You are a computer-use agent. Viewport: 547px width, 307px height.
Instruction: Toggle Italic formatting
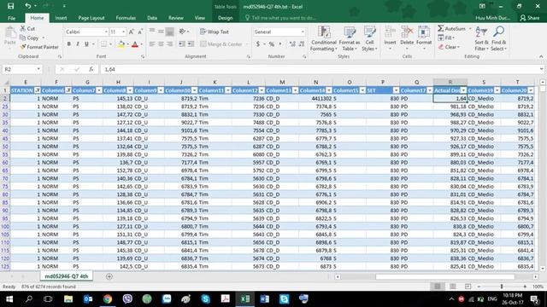(78, 44)
